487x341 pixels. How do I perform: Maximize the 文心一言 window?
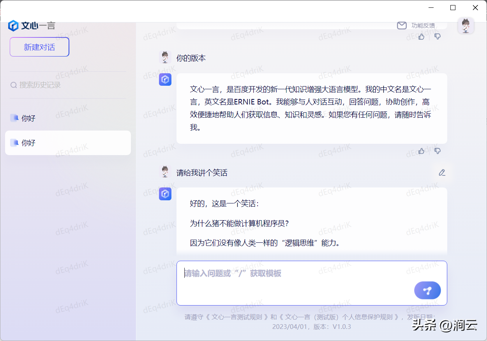[453, 7]
